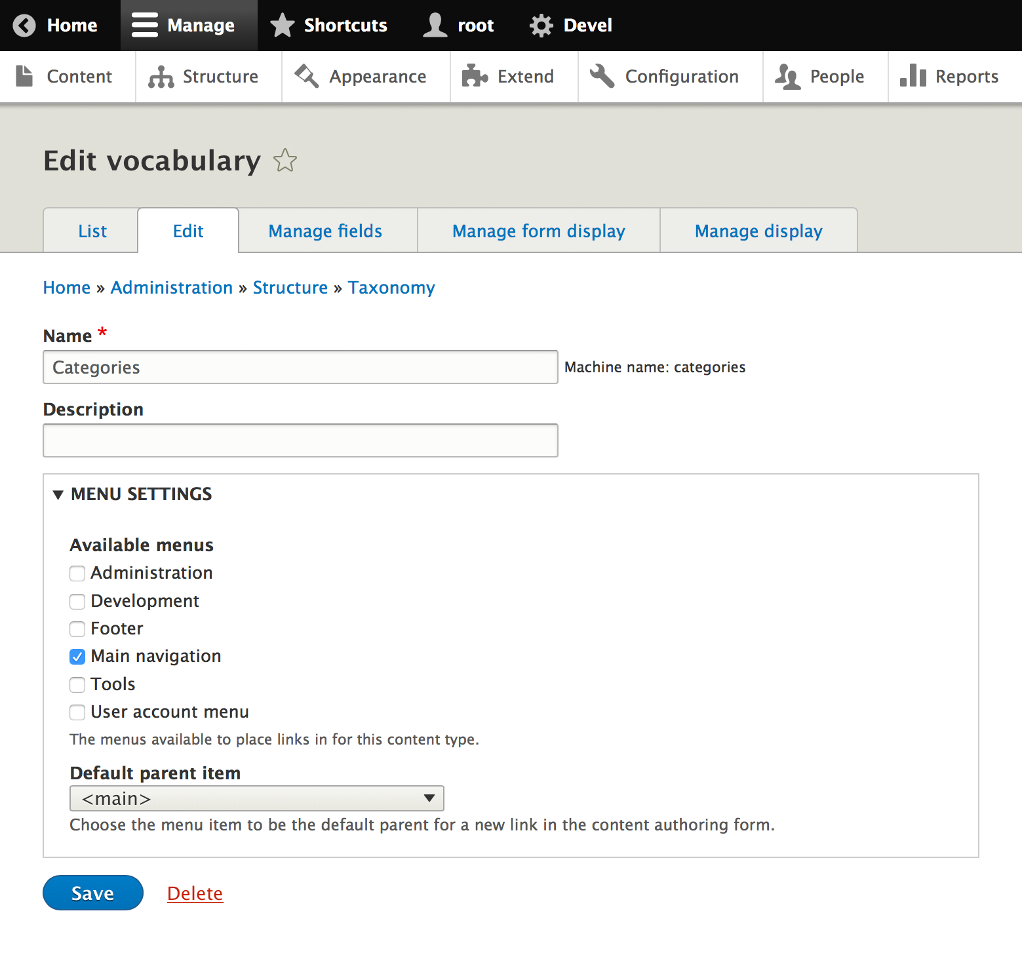Screen dimensions: 1022x953
Task: Click into the Description text field
Action: tap(300, 440)
